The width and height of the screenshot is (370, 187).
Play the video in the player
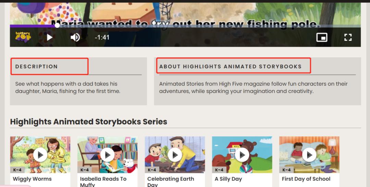point(50,37)
